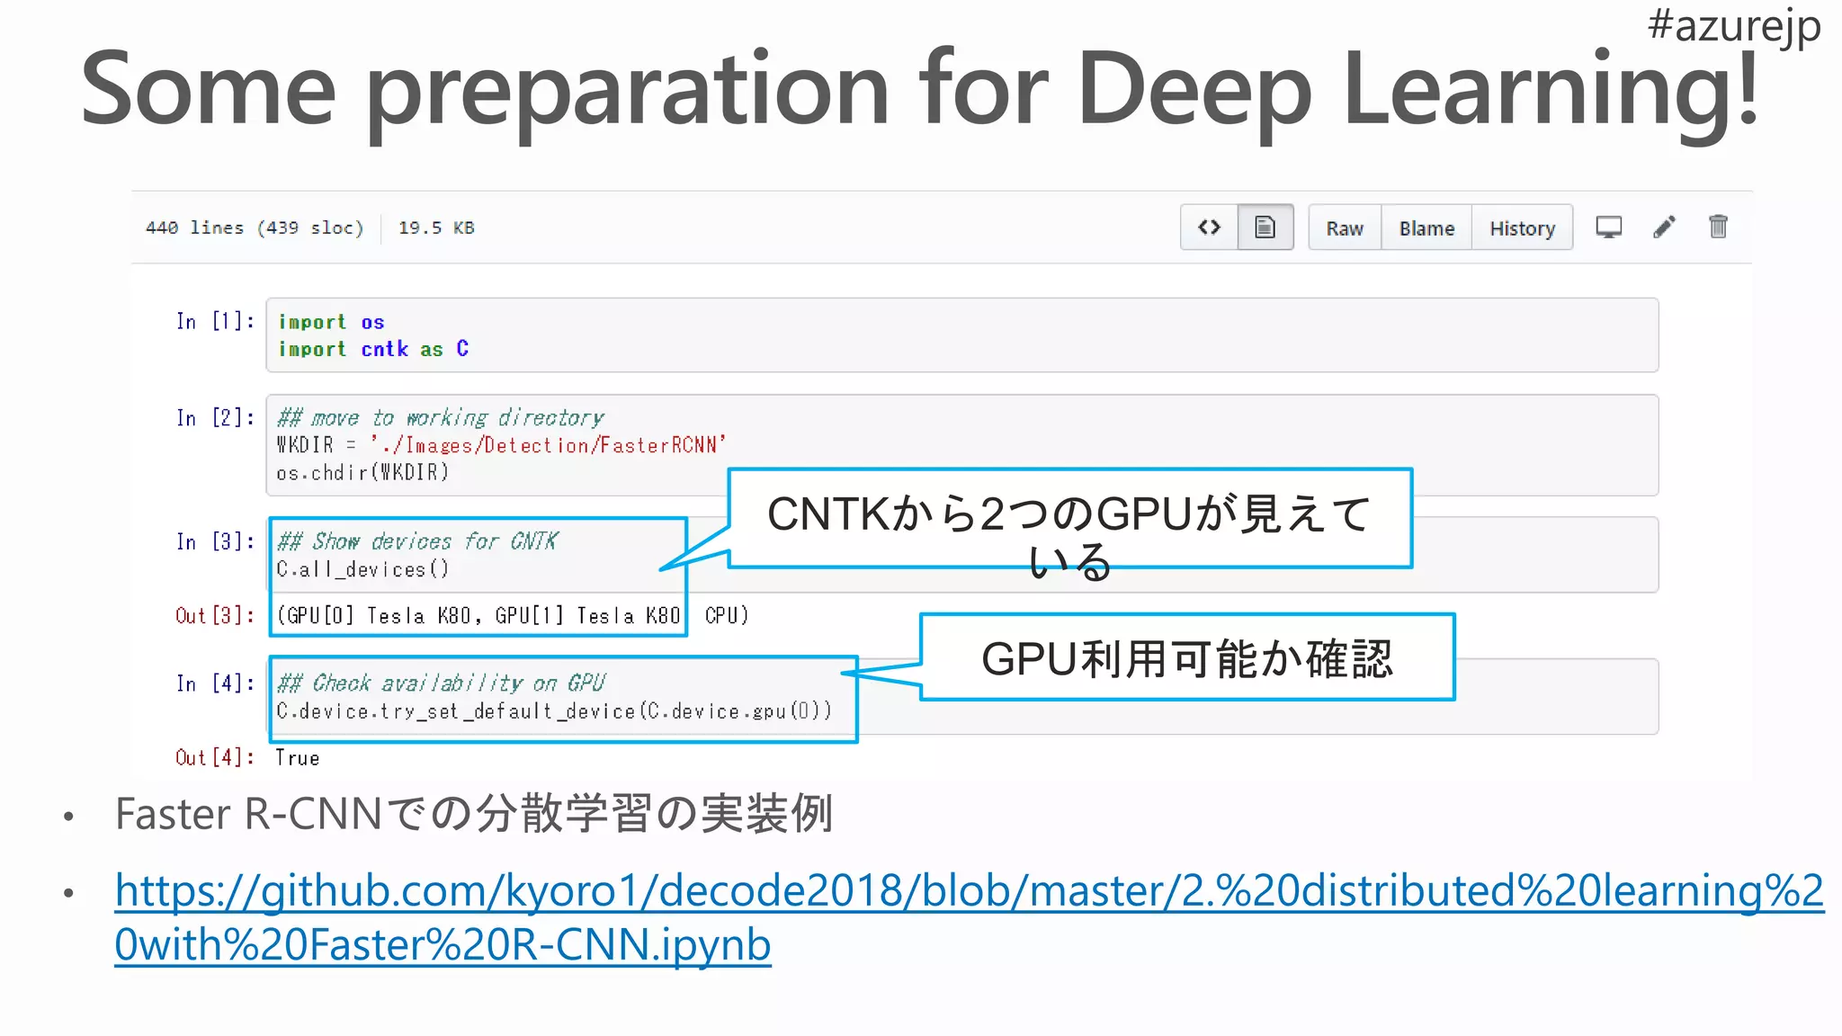Select the 'import os' line
This screenshot has width=1842, height=1036.
[x=331, y=322]
